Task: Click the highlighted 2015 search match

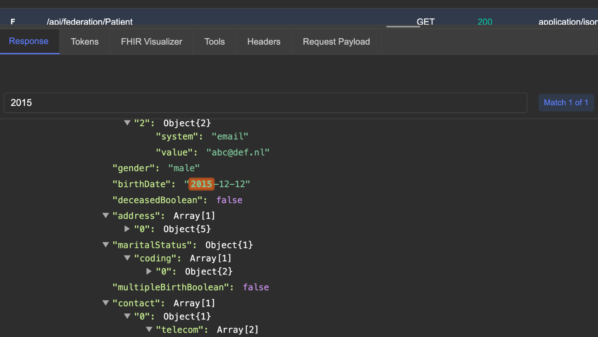Action: click(x=201, y=184)
